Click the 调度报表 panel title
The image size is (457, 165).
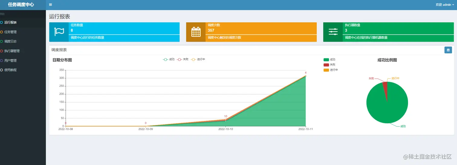point(59,50)
